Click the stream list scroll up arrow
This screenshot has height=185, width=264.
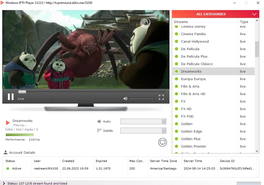257,20
